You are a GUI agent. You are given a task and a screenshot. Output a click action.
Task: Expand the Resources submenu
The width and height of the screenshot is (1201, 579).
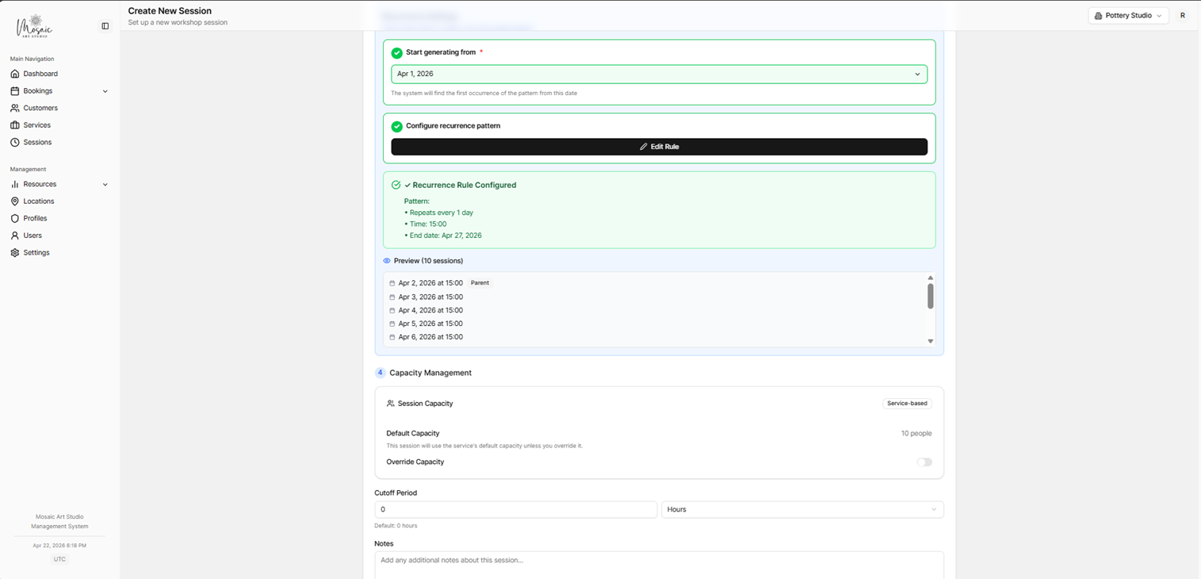(105, 184)
